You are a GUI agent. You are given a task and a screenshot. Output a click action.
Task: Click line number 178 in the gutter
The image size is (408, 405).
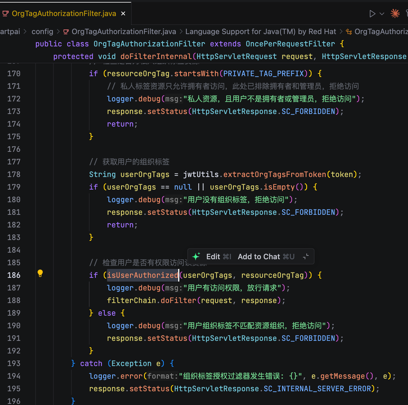click(x=14, y=174)
